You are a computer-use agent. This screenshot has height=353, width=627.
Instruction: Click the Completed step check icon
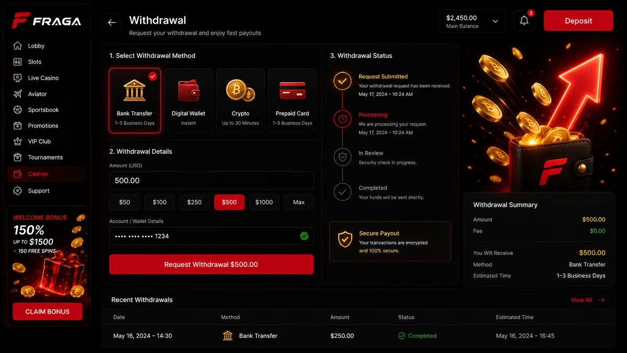click(342, 191)
